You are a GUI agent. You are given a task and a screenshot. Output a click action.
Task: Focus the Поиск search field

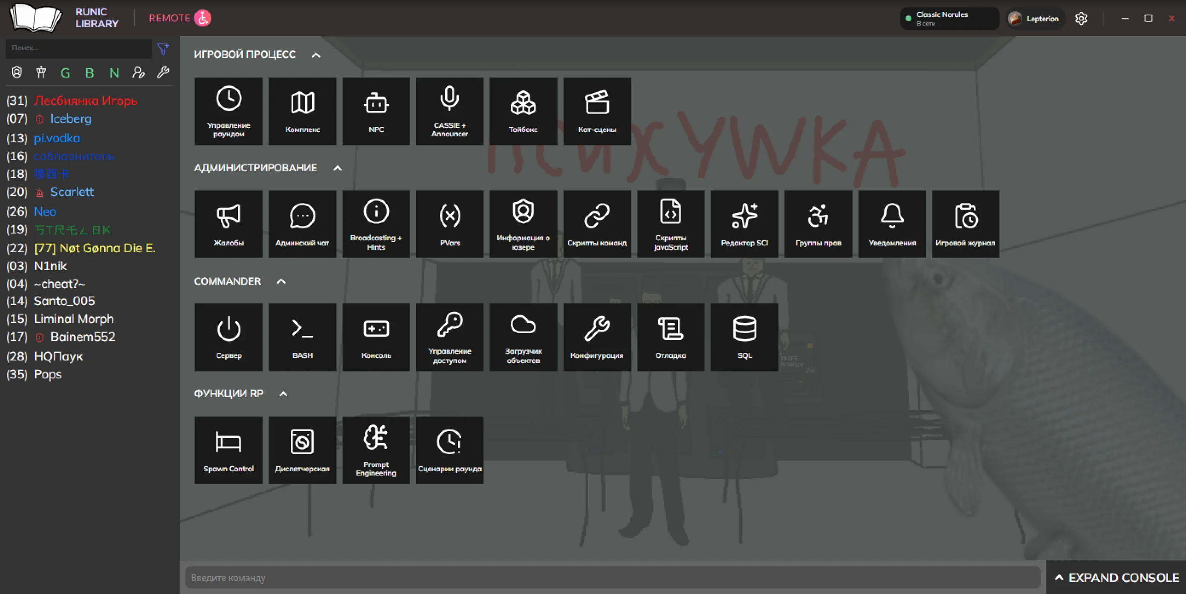point(79,48)
